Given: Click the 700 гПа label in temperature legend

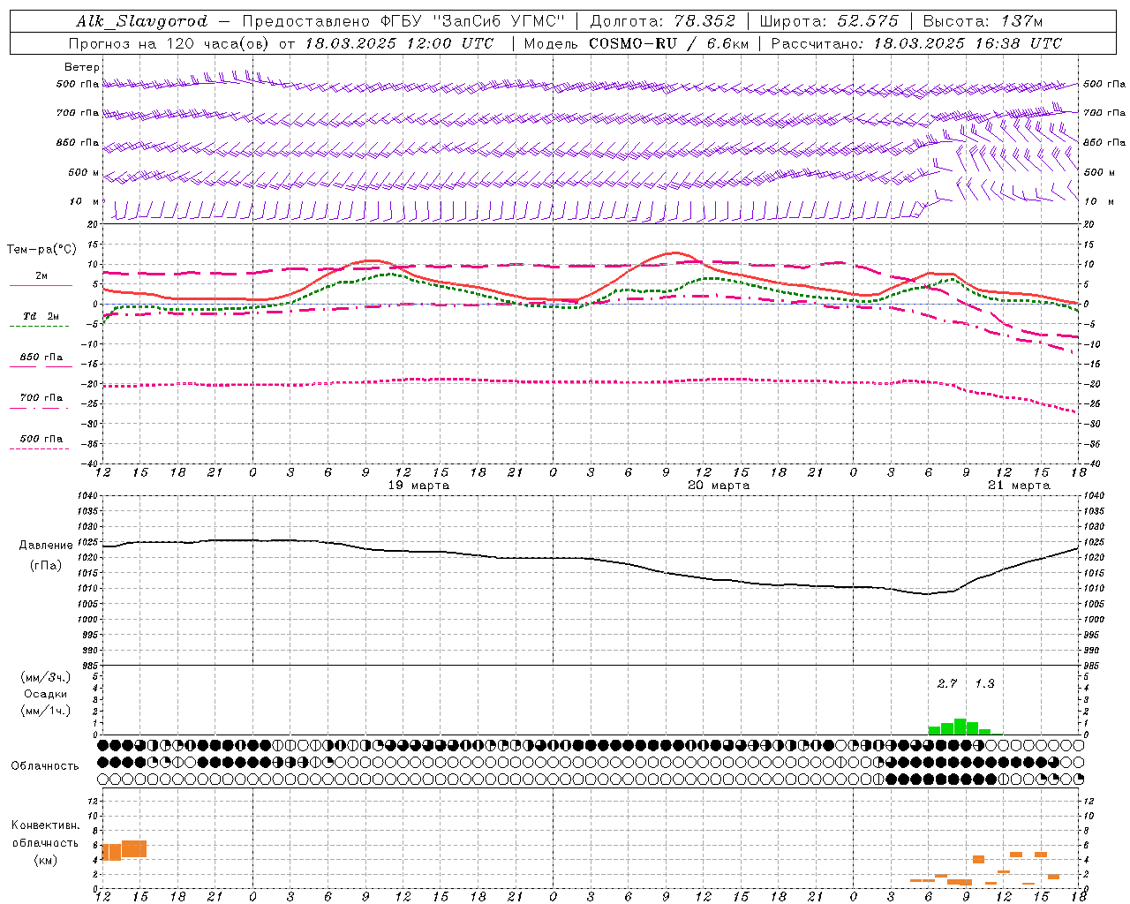Looking at the screenshot, I should pyautogui.click(x=41, y=398).
